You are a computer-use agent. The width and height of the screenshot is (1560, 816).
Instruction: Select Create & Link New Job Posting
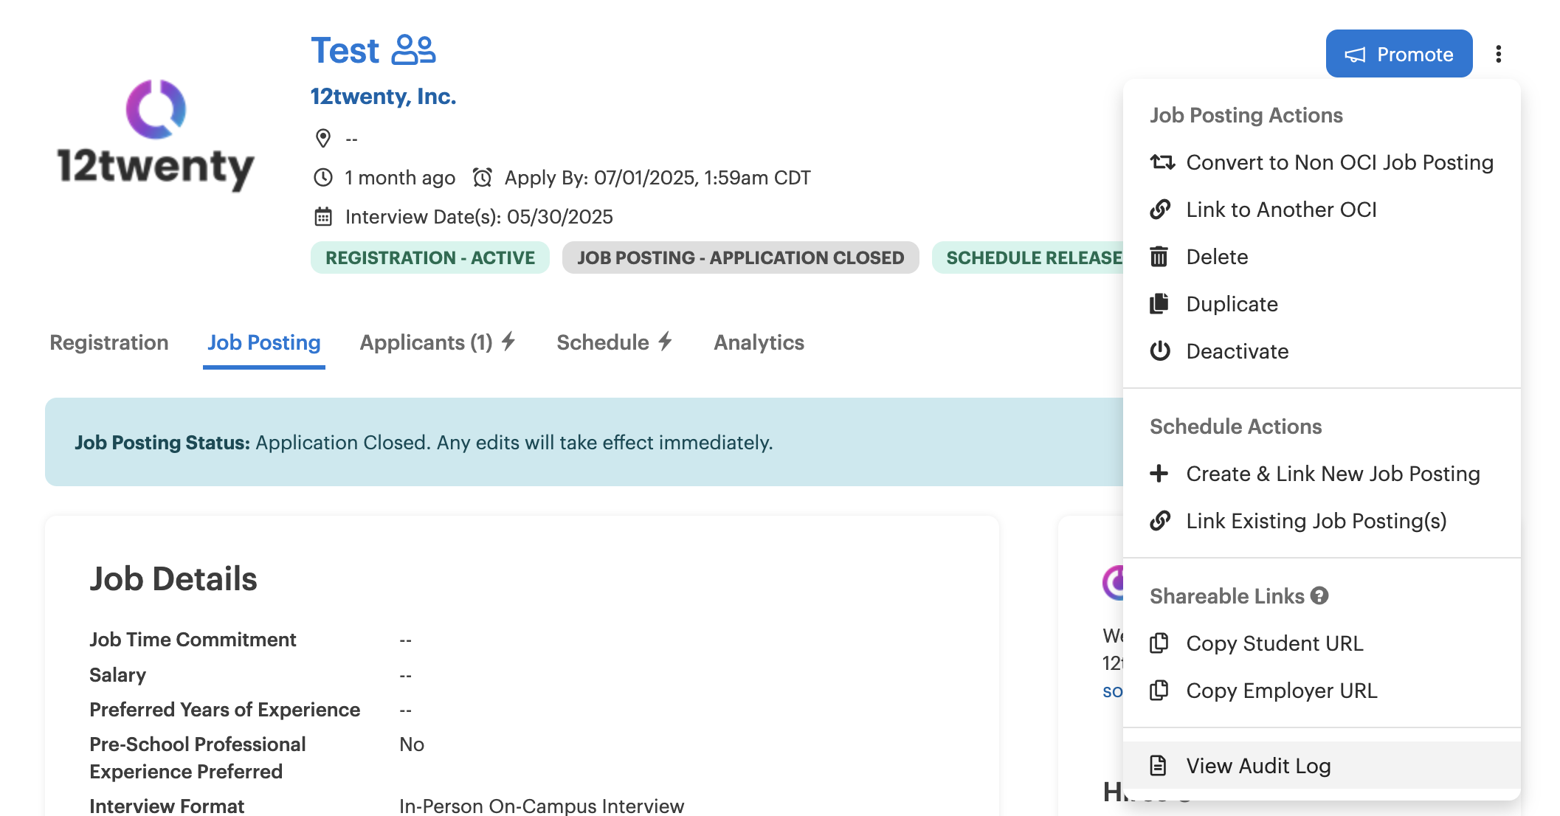[1333, 474]
